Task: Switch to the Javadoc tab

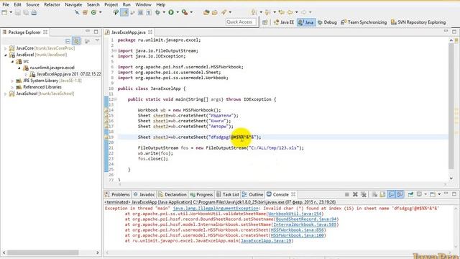Action: 144,194
